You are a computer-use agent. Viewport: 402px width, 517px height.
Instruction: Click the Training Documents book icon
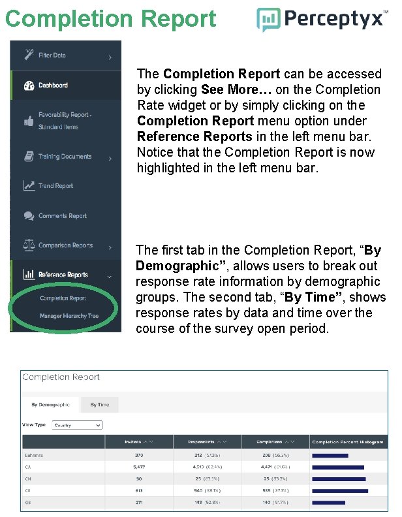[x=29, y=156]
